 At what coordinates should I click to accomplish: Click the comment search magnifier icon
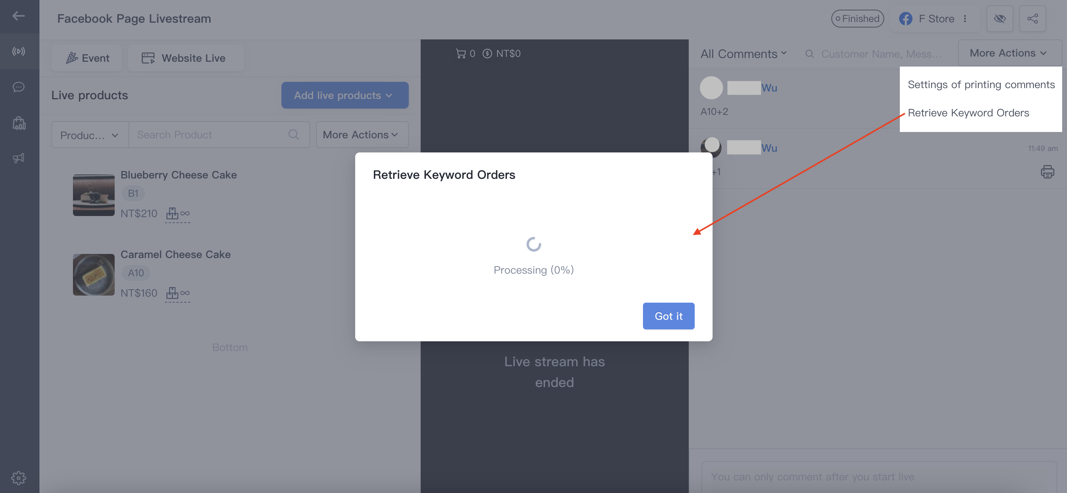809,54
